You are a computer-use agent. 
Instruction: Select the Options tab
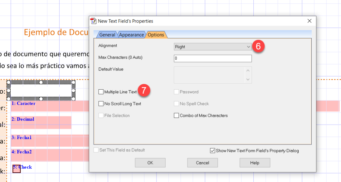(x=156, y=35)
